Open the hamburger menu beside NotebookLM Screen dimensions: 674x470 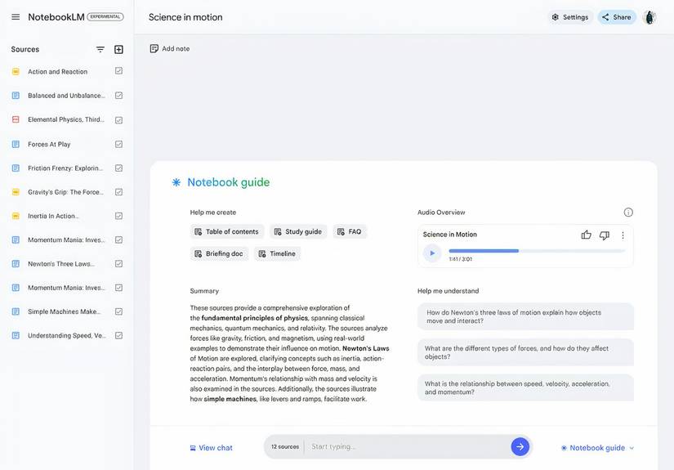[16, 17]
